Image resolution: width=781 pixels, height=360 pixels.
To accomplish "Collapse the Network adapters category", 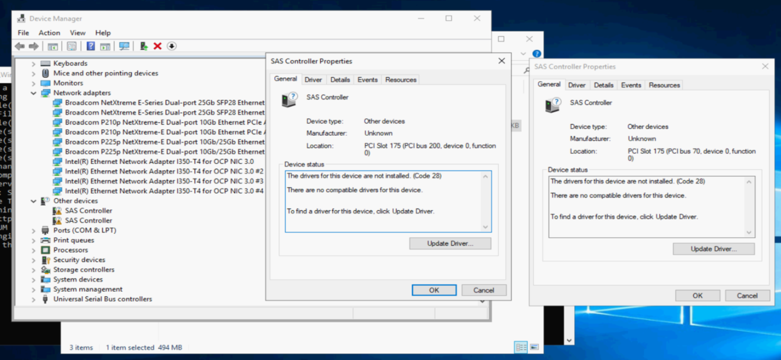I will point(34,92).
